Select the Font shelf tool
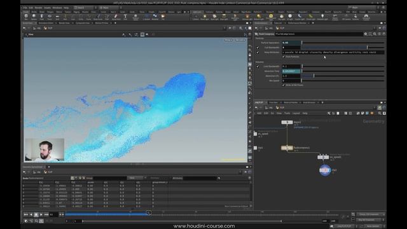This screenshot has width=407, height=229. [125, 17]
